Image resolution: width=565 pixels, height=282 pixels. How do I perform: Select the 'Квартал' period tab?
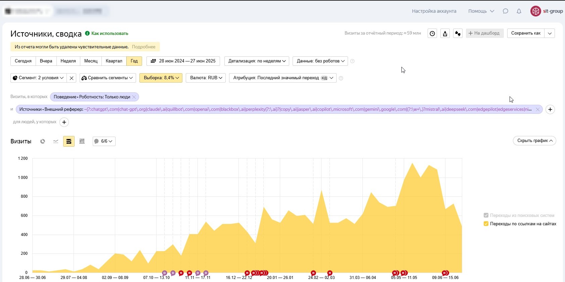click(114, 61)
